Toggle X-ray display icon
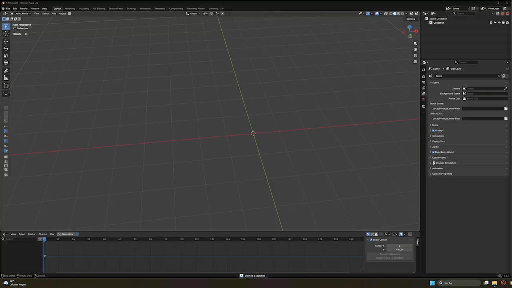Image resolution: width=512 pixels, height=288 pixels. (385, 13)
